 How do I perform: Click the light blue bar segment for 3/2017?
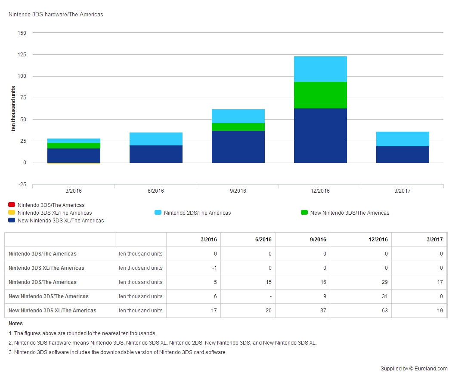[x=402, y=139]
